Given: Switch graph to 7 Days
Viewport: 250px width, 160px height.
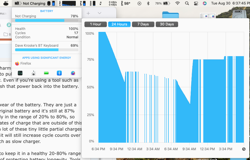Looking at the screenshot, I should 143,24.
